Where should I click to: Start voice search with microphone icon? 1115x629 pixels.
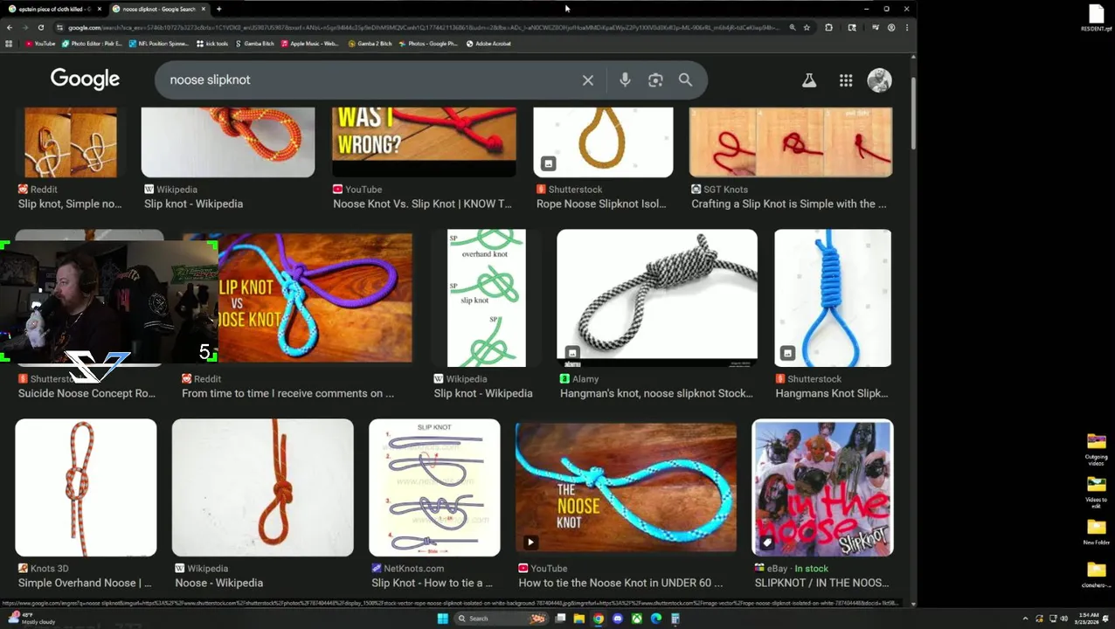625,80
